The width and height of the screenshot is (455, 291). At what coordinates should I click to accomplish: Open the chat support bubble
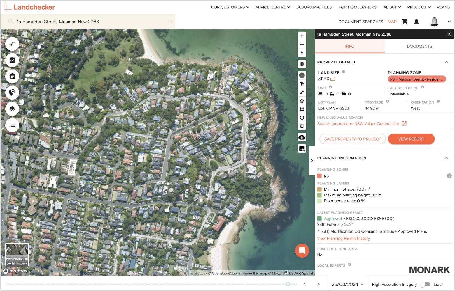pyautogui.click(x=302, y=251)
